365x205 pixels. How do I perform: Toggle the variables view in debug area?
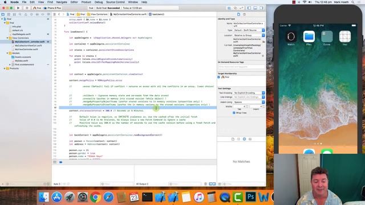pyautogui.click(x=210, y=184)
